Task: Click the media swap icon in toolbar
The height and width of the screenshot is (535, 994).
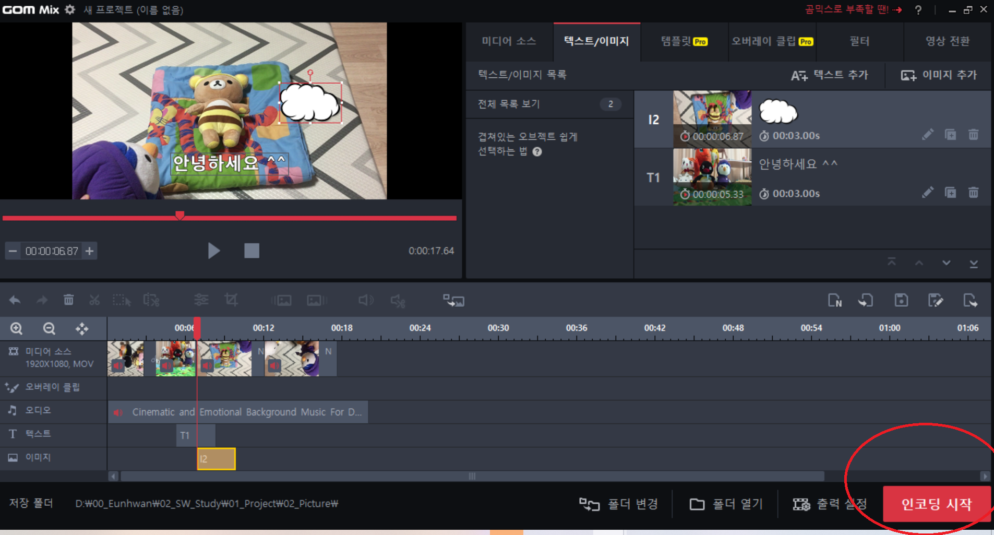Action: 454,300
